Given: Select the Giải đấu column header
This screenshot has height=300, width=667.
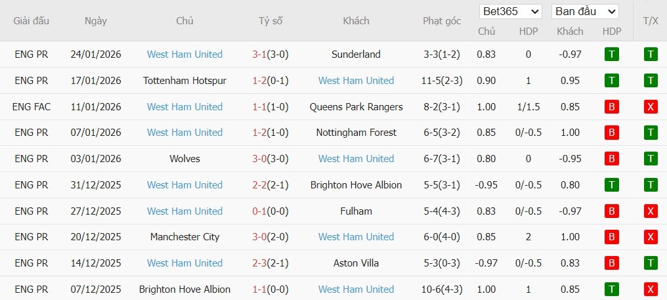Looking at the screenshot, I should tap(32, 21).
